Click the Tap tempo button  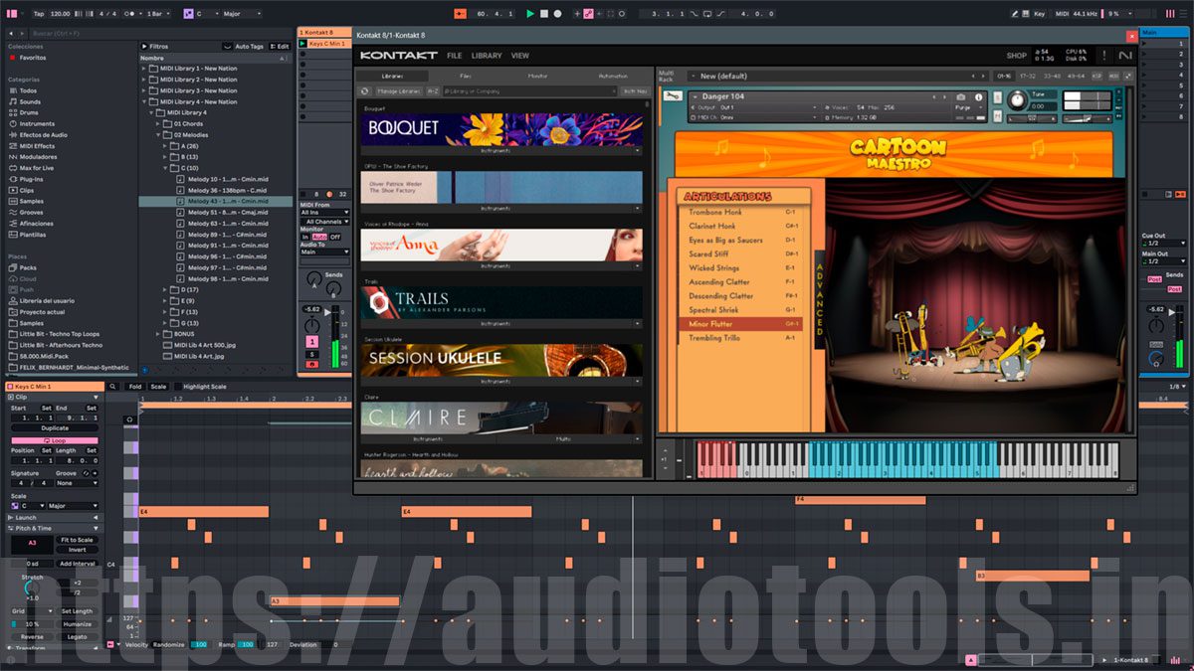(39, 14)
